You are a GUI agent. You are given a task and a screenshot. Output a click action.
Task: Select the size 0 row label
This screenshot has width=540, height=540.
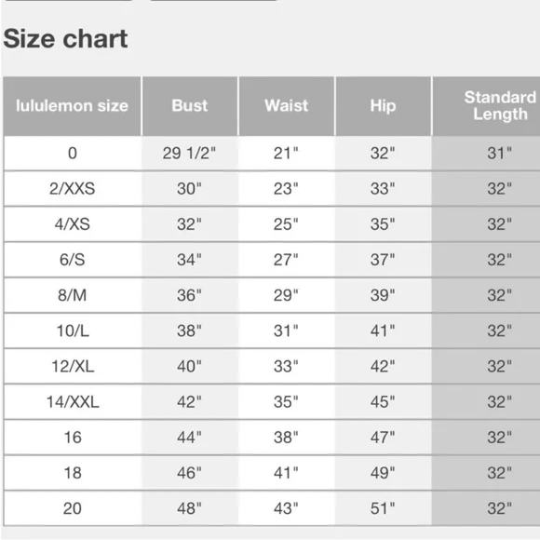click(x=73, y=154)
